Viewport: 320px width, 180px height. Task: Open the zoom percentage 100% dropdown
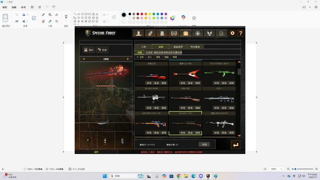tap(276, 169)
